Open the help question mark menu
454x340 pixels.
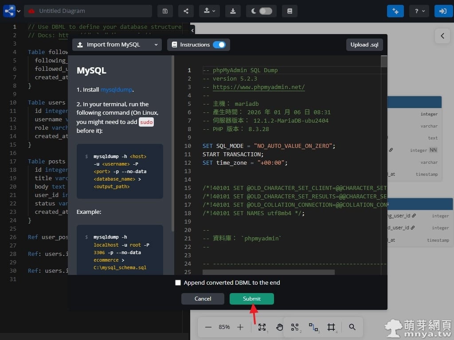pyautogui.click(x=419, y=11)
